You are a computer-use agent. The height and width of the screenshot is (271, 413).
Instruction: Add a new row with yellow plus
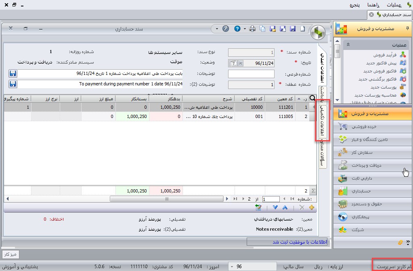pyautogui.click(x=312, y=207)
